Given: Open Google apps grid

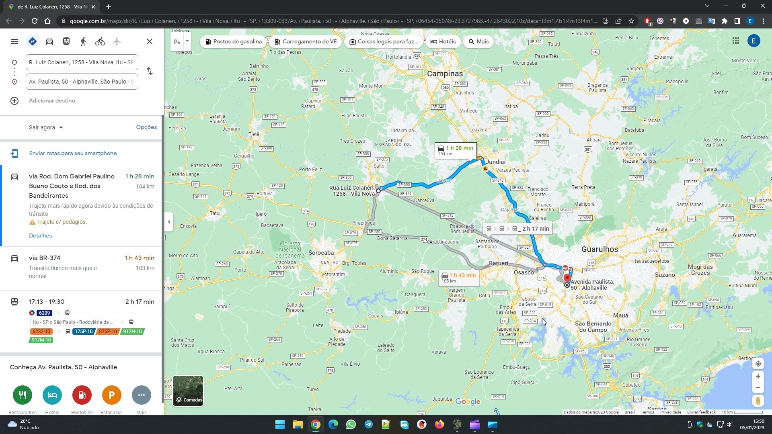Looking at the screenshot, I should 736,41.
